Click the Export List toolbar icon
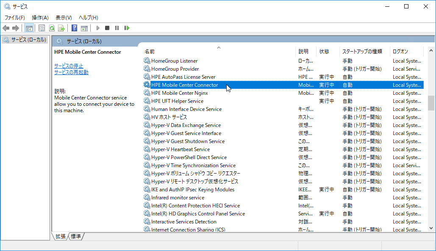This screenshot has width=436, height=251. click(61, 28)
